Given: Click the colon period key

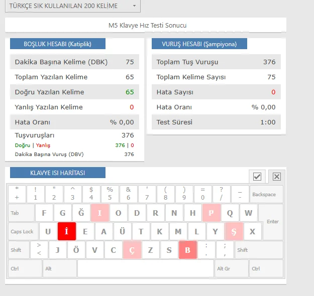Looking at the screenshot, I should (206, 250).
